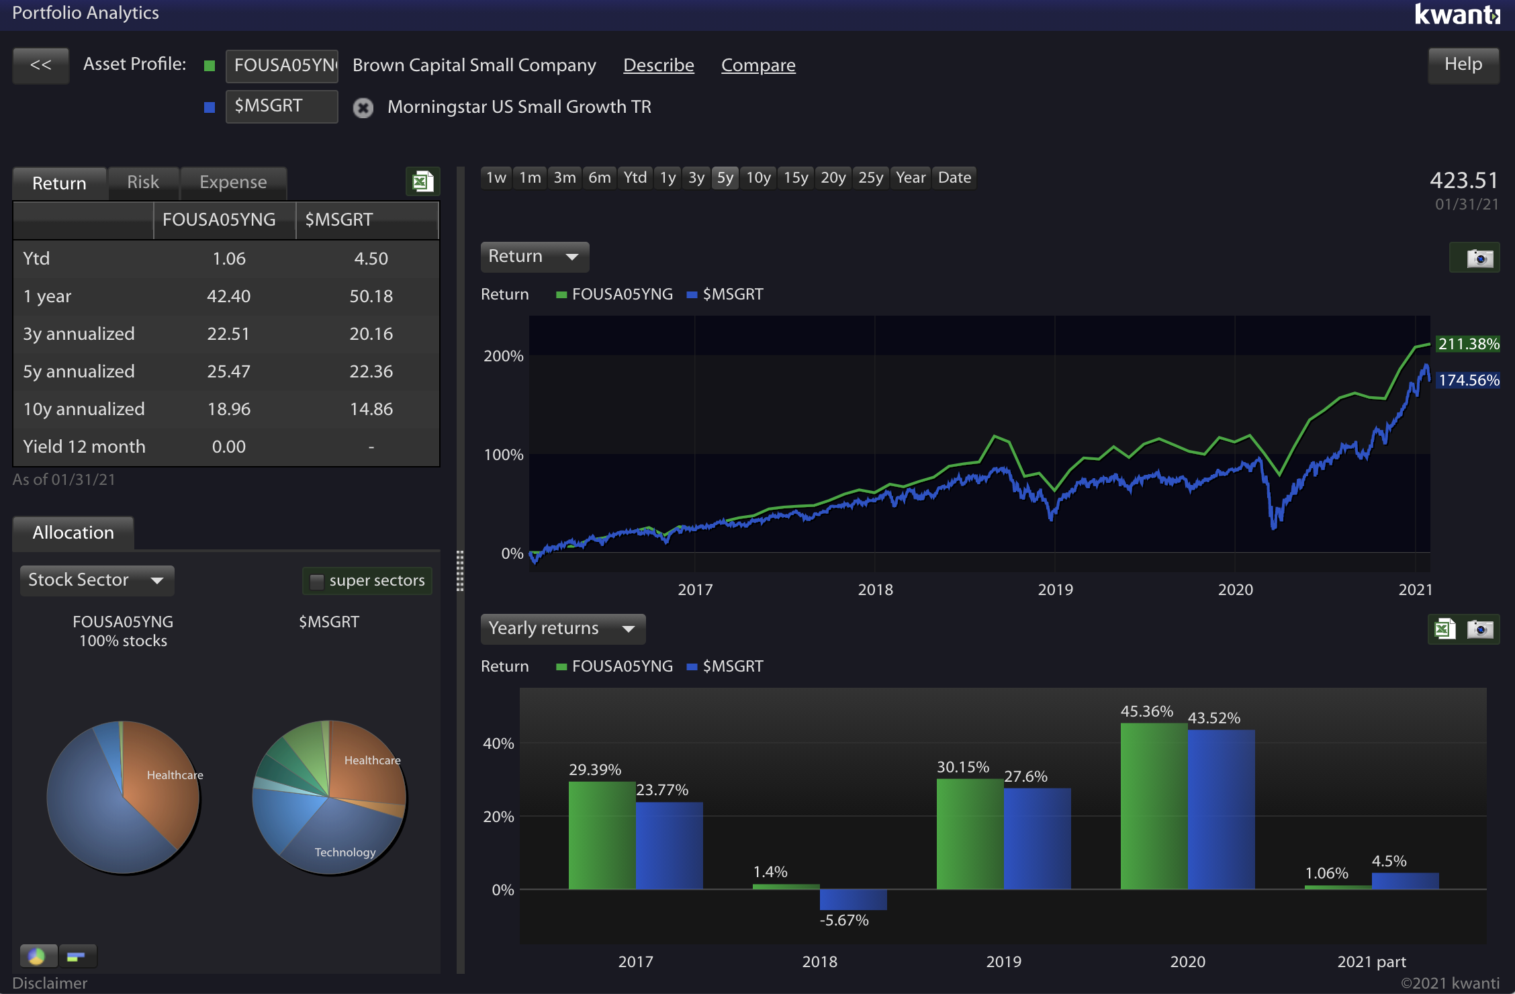Click the 2017 FOUSA05YNG 29.39% bar
Viewport: 1515px width, 994px height.
click(602, 835)
